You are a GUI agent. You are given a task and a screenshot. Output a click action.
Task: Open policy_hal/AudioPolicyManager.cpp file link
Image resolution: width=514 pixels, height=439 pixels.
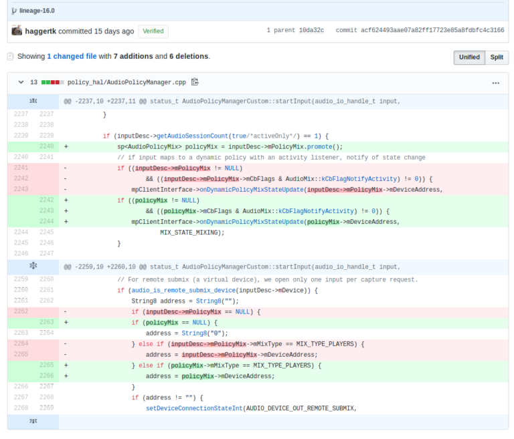126,83
